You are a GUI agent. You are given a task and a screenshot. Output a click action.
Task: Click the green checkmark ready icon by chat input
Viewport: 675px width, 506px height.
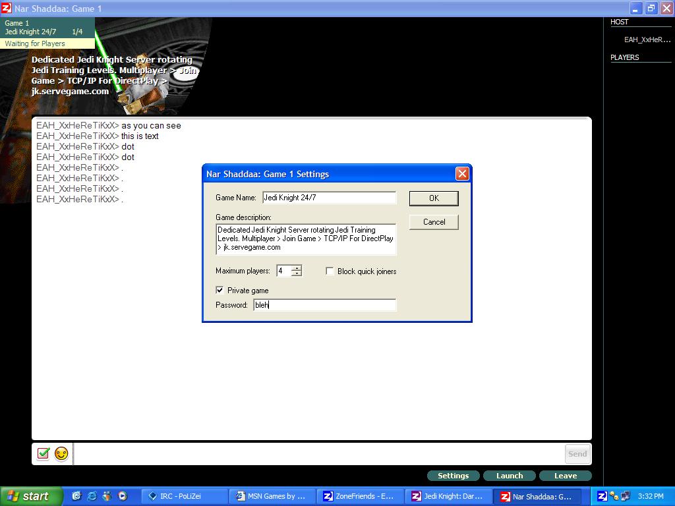pyautogui.click(x=43, y=453)
